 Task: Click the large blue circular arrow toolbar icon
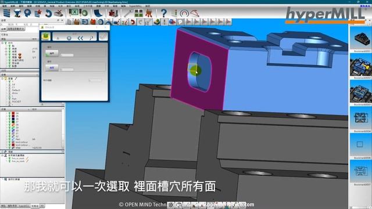(x=48, y=13)
